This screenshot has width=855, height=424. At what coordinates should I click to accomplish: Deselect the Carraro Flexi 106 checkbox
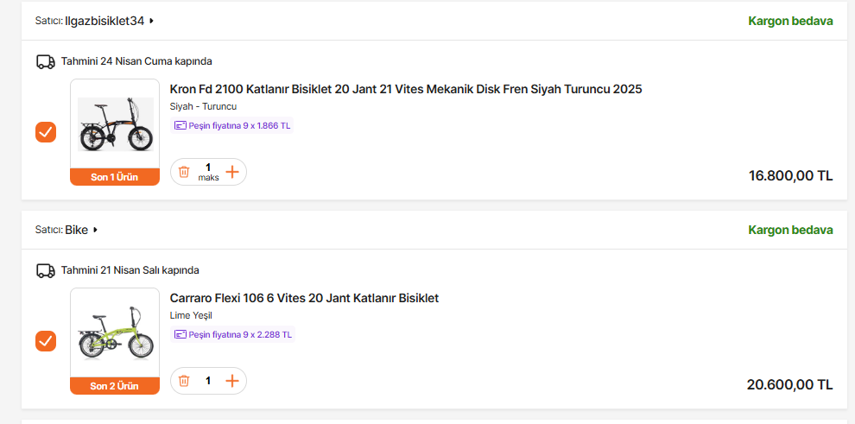coord(46,341)
